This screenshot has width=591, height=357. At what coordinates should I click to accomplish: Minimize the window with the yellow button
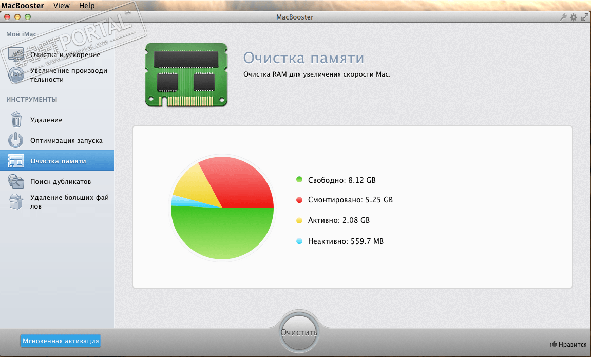17,17
